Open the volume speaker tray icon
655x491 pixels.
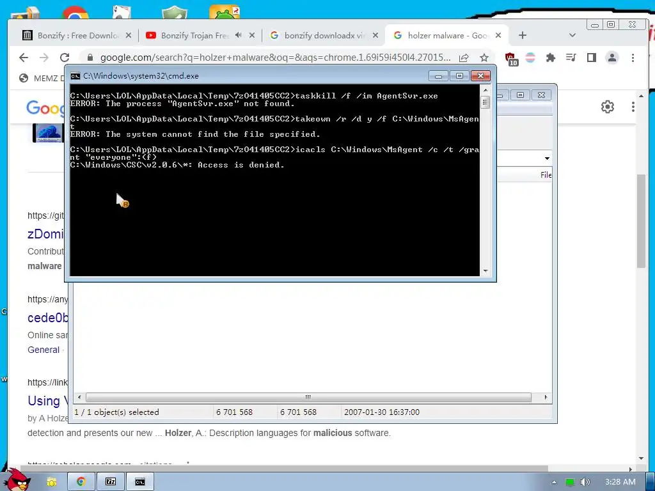tap(585, 482)
